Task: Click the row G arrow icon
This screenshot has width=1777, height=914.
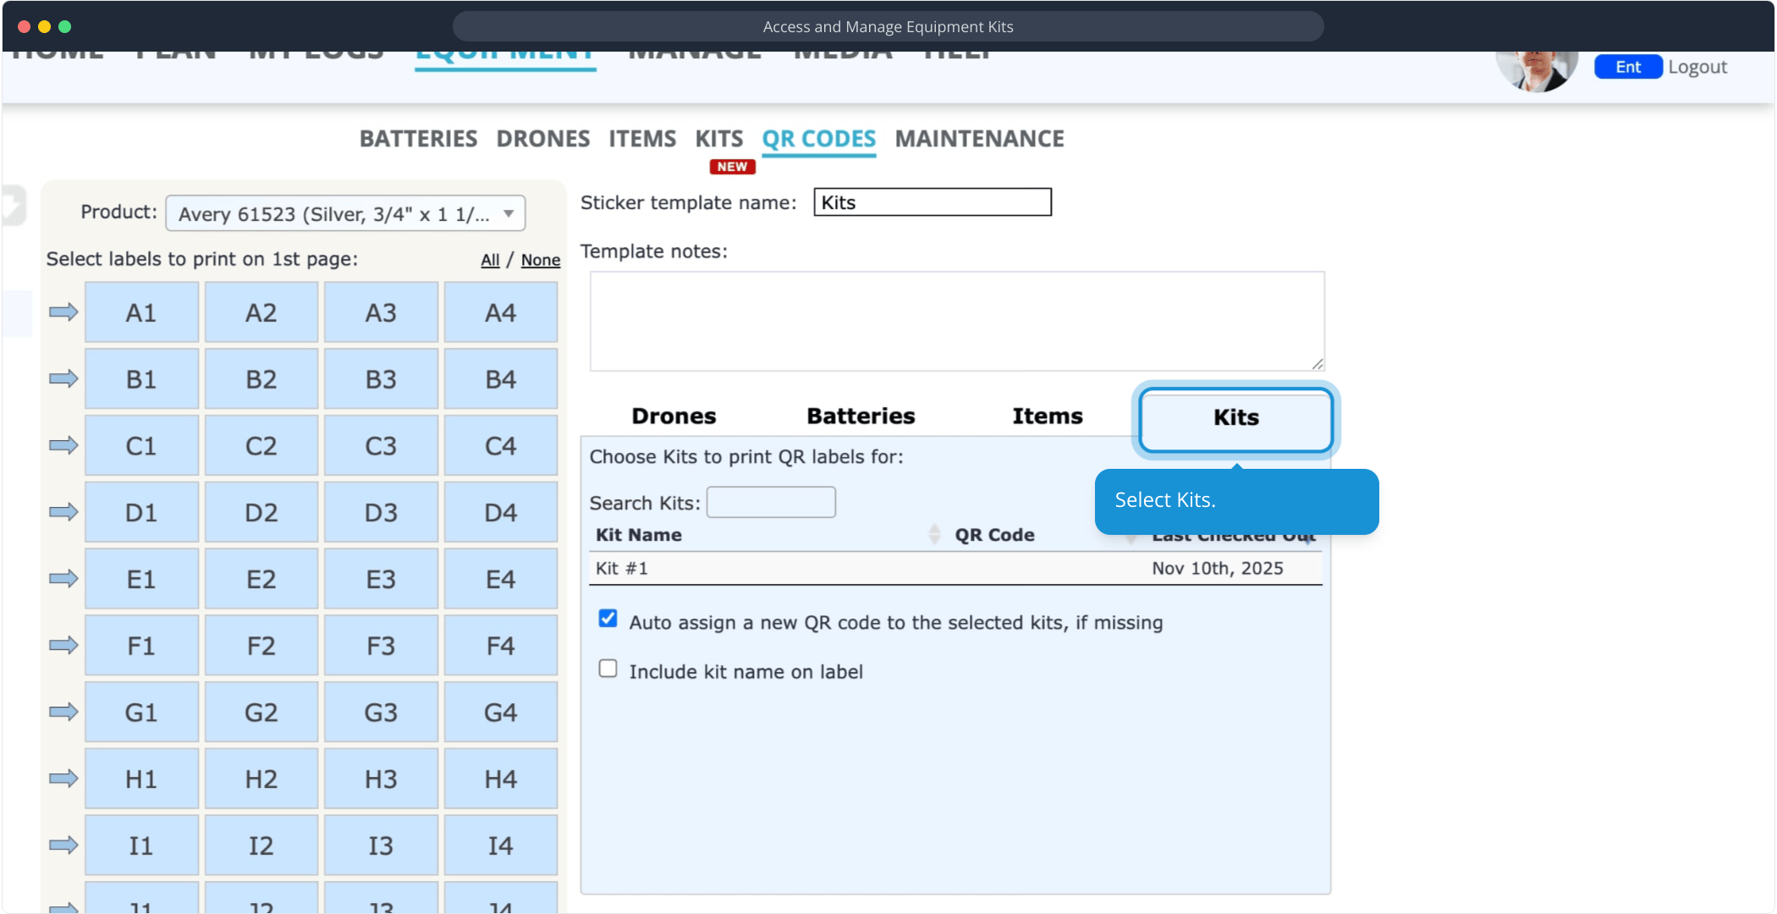Action: click(63, 712)
